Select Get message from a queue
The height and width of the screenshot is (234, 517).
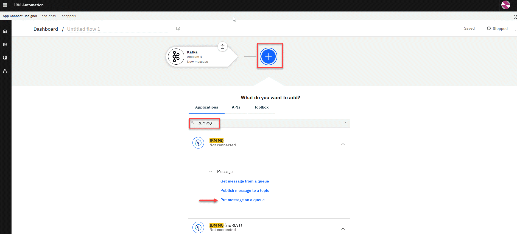click(x=244, y=181)
